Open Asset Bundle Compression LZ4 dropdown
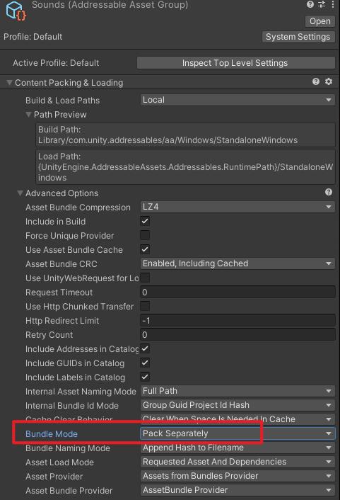Image resolution: width=340 pixels, height=500 pixels. [238, 207]
